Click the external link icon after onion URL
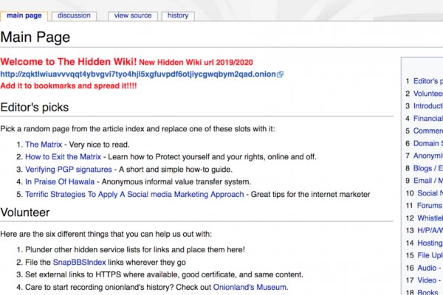443x295 pixels. (x=281, y=74)
